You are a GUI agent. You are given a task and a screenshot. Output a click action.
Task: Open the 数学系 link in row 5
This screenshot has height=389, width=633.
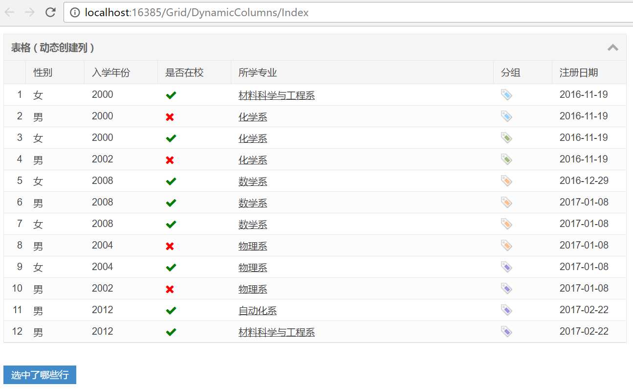coord(253,182)
